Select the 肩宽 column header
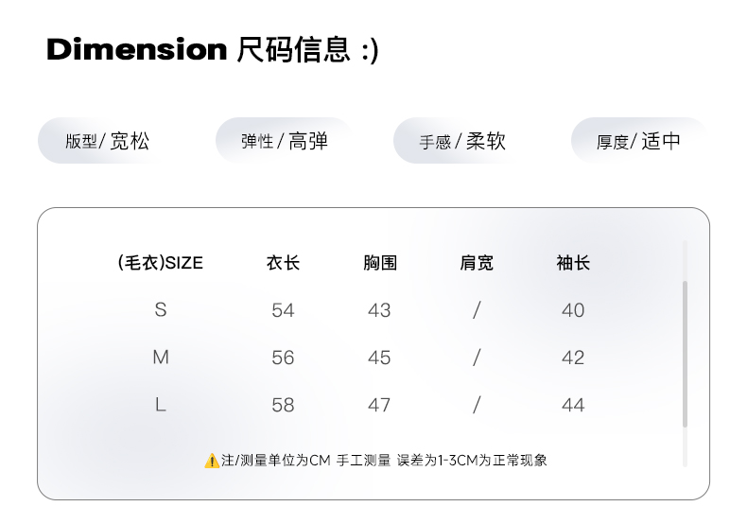 (x=477, y=263)
